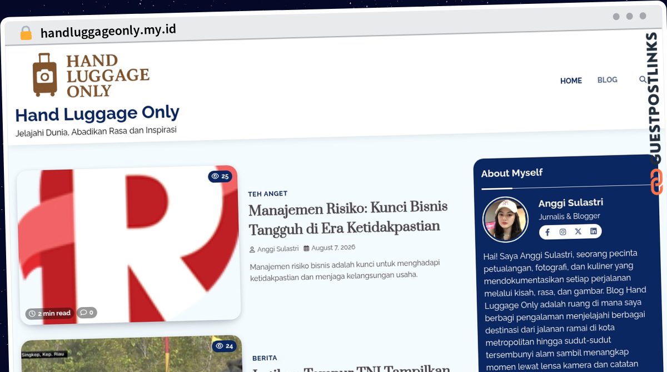The height and width of the screenshot is (372, 667).
Task: Open Anggi Sulastri's X (Twitter) icon
Action: tap(578, 232)
